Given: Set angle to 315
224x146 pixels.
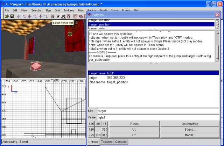Looking at the screenshot, I should click(105, 135).
